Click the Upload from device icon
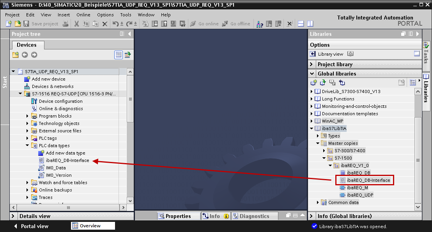 [164, 24]
